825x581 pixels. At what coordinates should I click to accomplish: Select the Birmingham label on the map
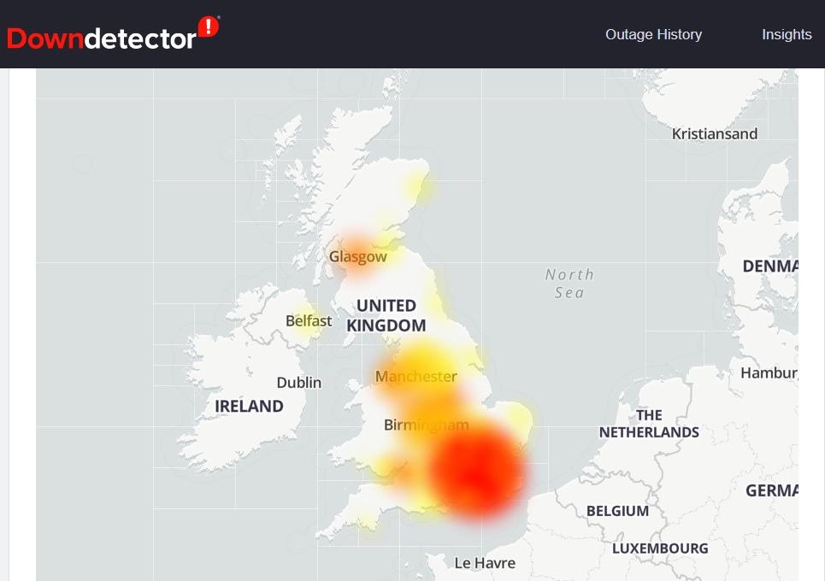pyautogui.click(x=426, y=425)
